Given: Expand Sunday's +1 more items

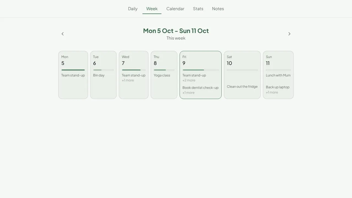Looking at the screenshot, I should click(x=272, y=92).
